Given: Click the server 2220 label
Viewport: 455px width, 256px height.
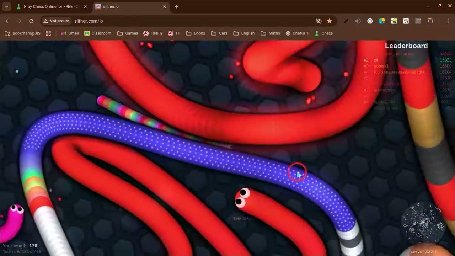Looking at the screenshot, I should pos(423,252).
